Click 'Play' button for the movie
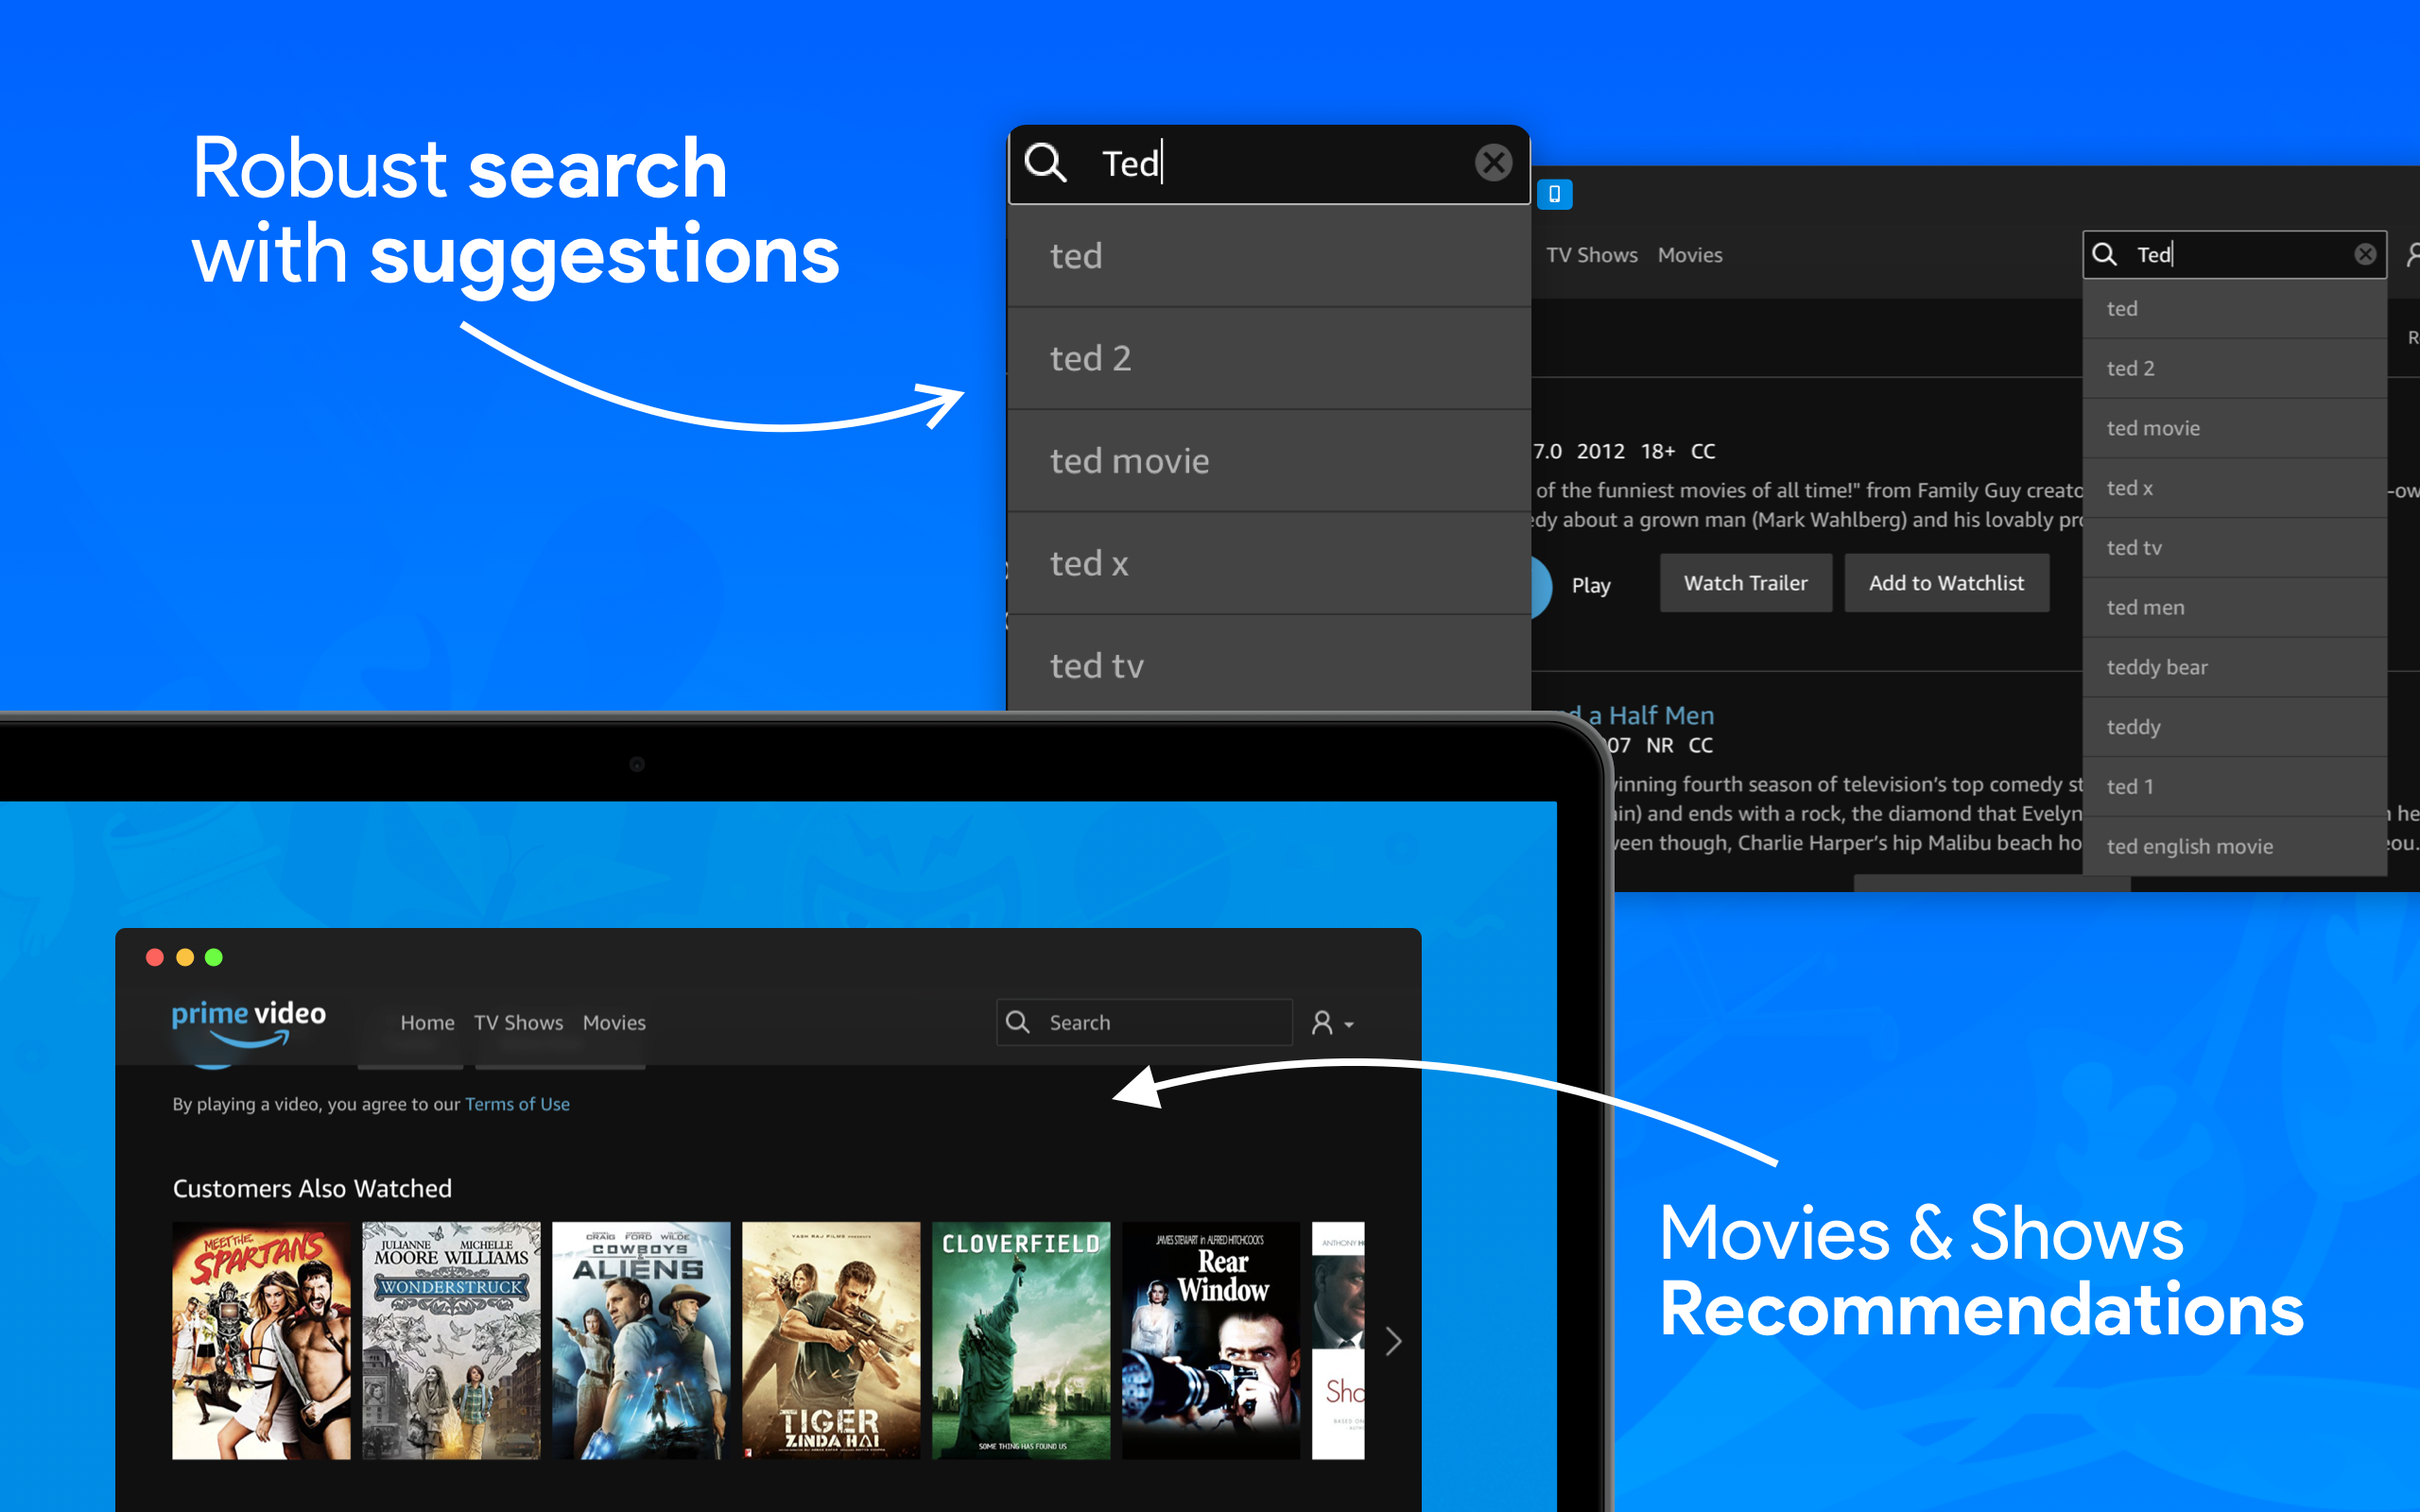 1589,584
